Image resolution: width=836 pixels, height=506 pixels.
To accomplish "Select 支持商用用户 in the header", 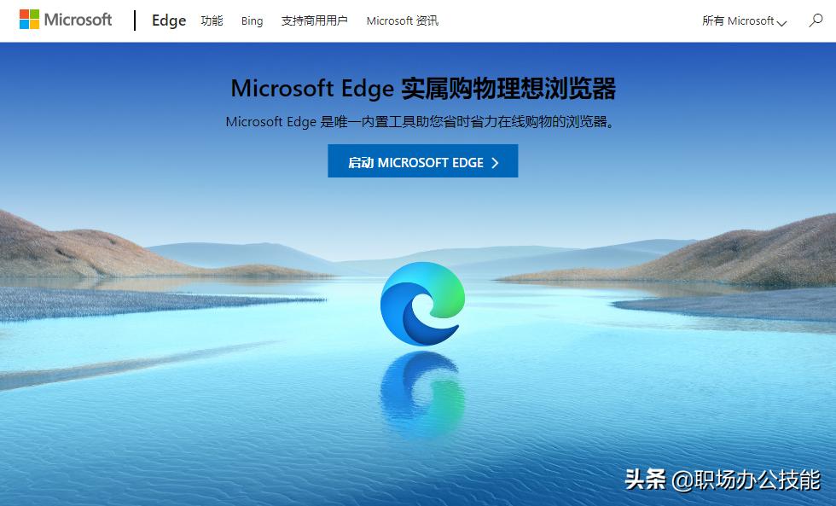I will click(315, 20).
